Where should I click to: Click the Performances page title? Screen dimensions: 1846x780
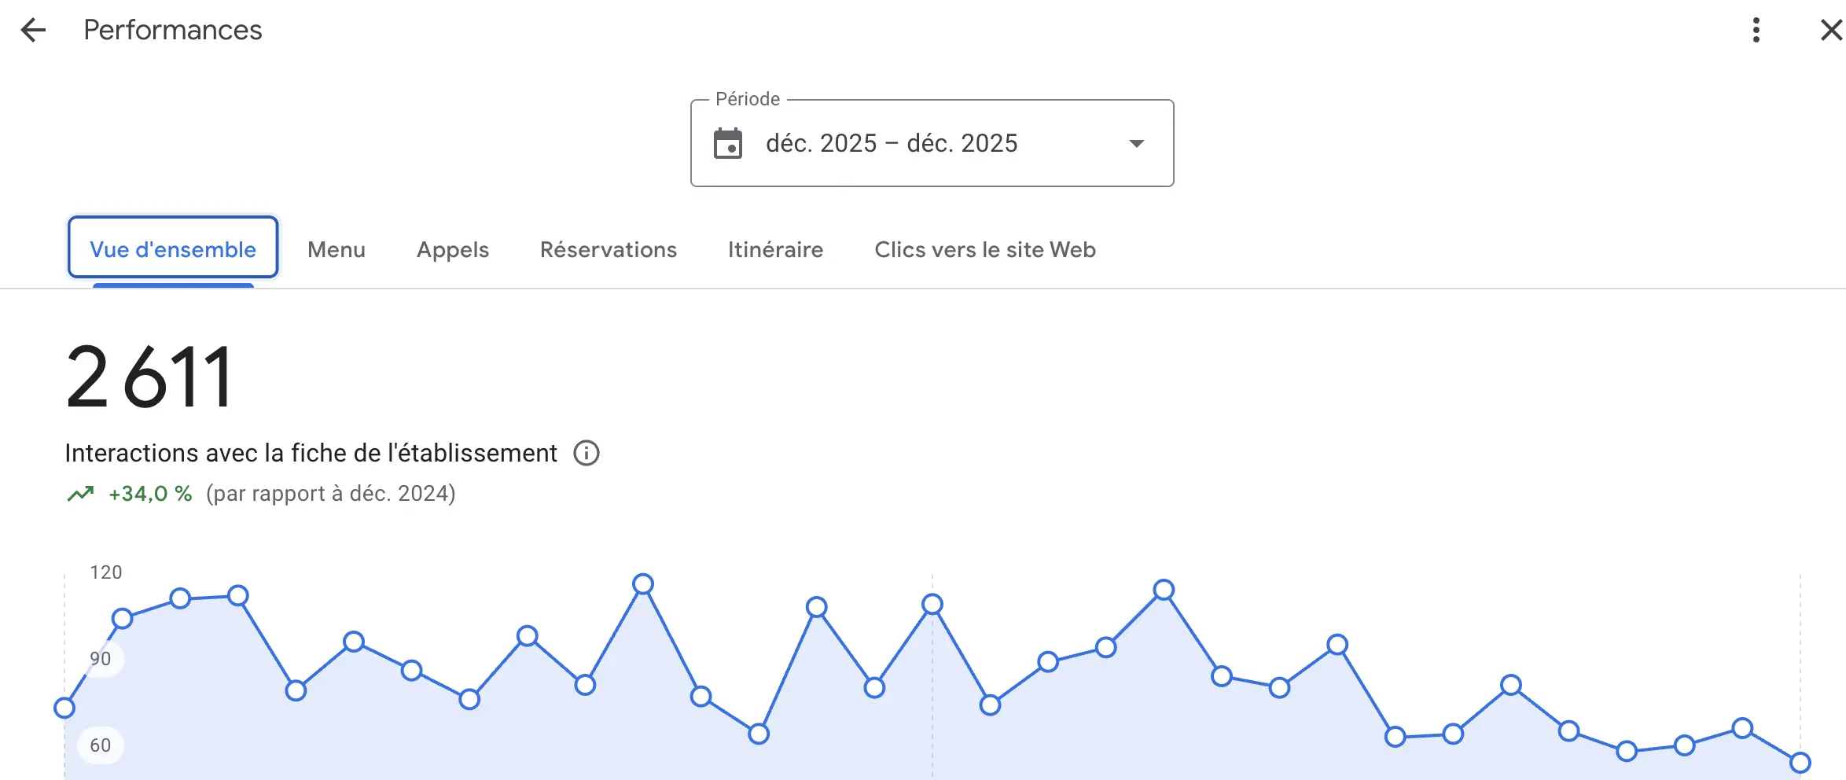click(x=173, y=31)
